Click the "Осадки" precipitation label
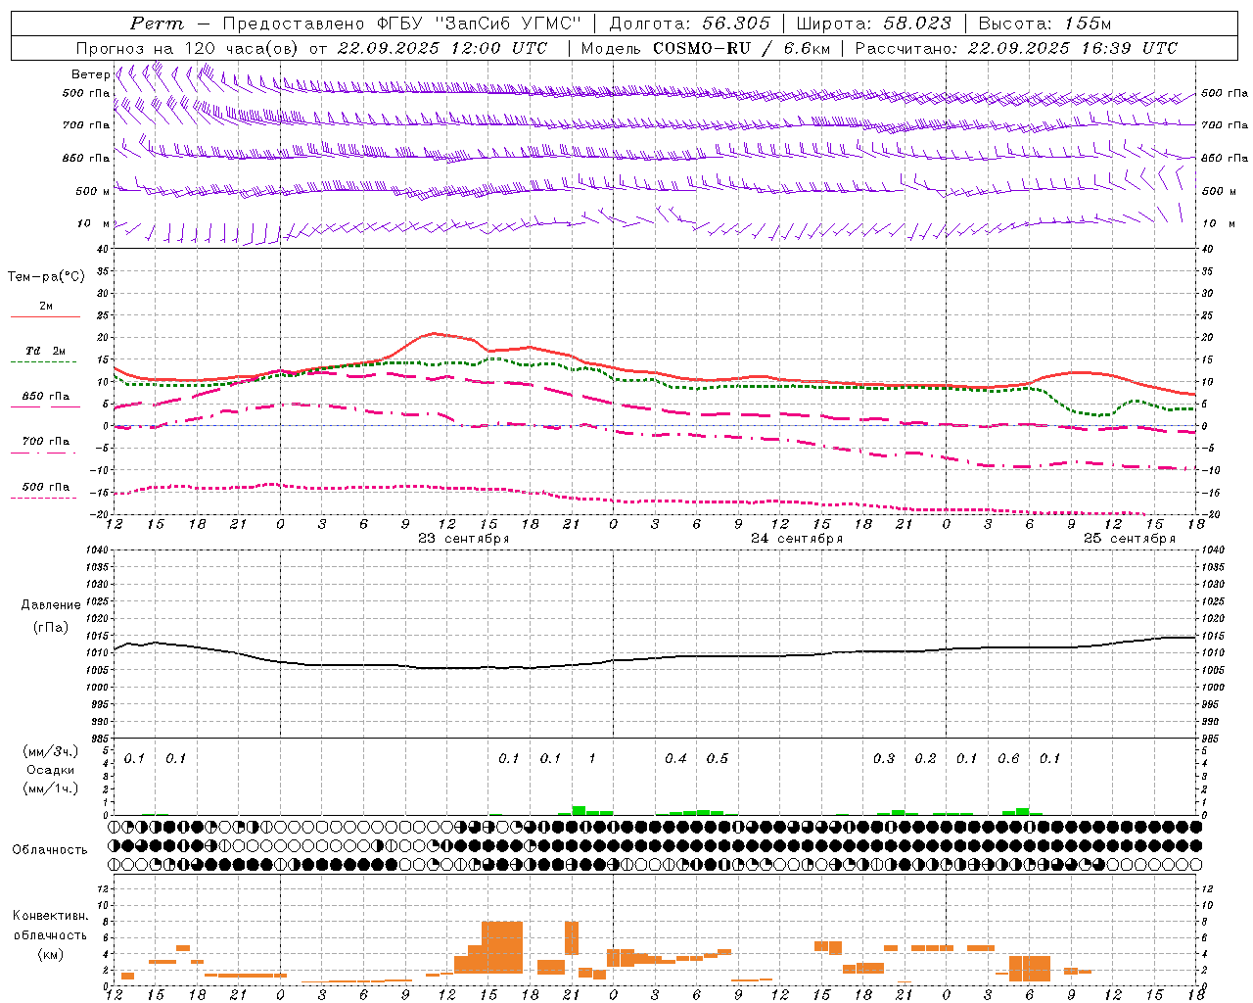 point(51,770)
